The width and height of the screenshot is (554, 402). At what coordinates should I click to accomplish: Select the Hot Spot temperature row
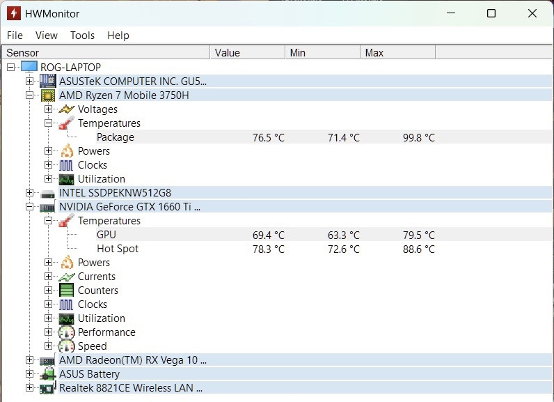point(324,249)
